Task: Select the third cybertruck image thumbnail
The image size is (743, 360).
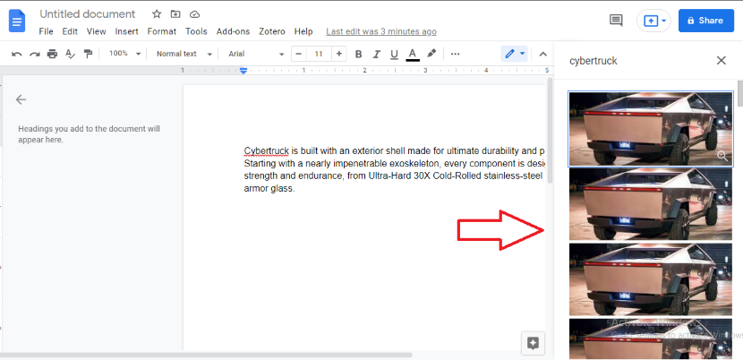Action: pyautogui.click(x=651, y=279)
